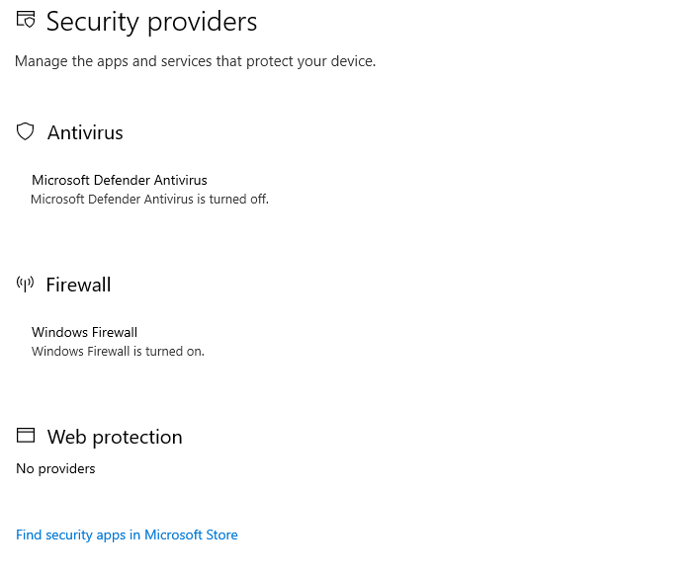Click the 'No providers' text
This screenshot has height=575, width=700.
tap(55, 469)
